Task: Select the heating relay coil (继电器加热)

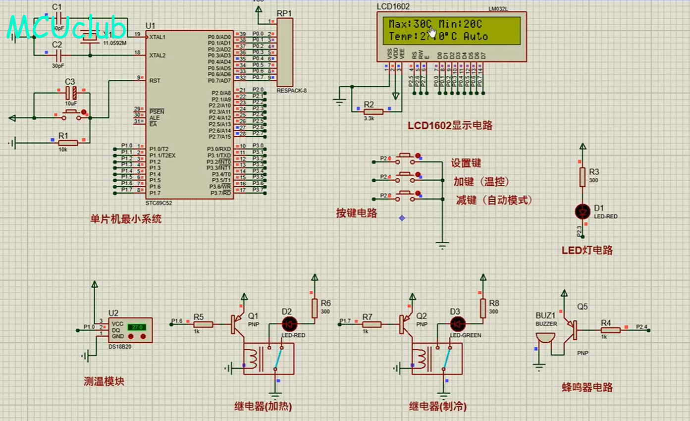Action: [x=254, y=358]
